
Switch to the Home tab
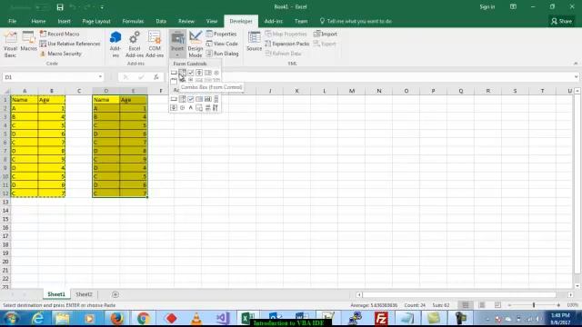coord(38,21)
